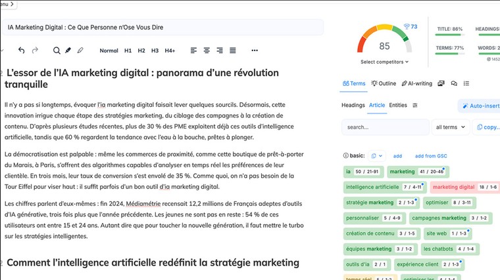Click add from GSC link
500x280 pixels.
pos(431,156)
